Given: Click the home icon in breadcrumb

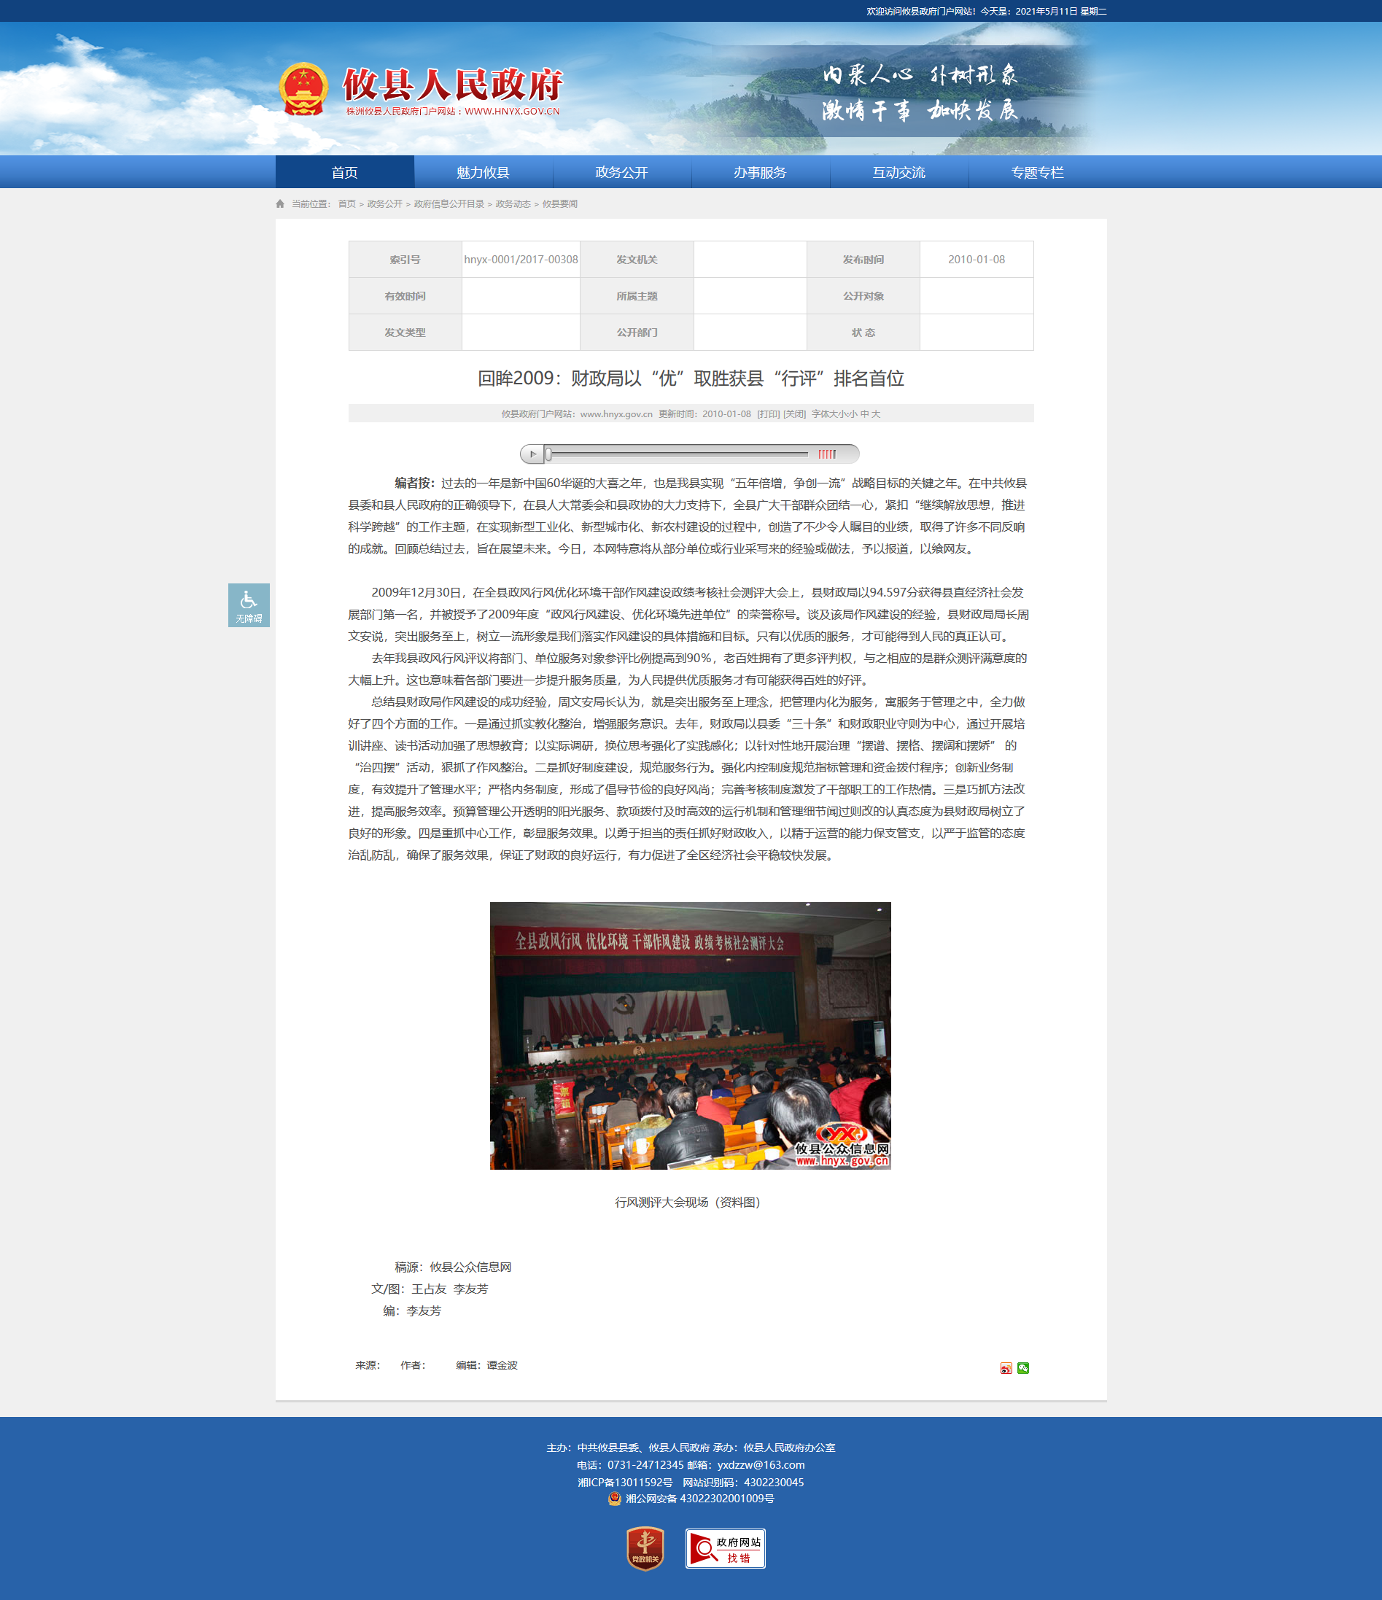Looking at the screenshot, I should [x=280, y=204].
